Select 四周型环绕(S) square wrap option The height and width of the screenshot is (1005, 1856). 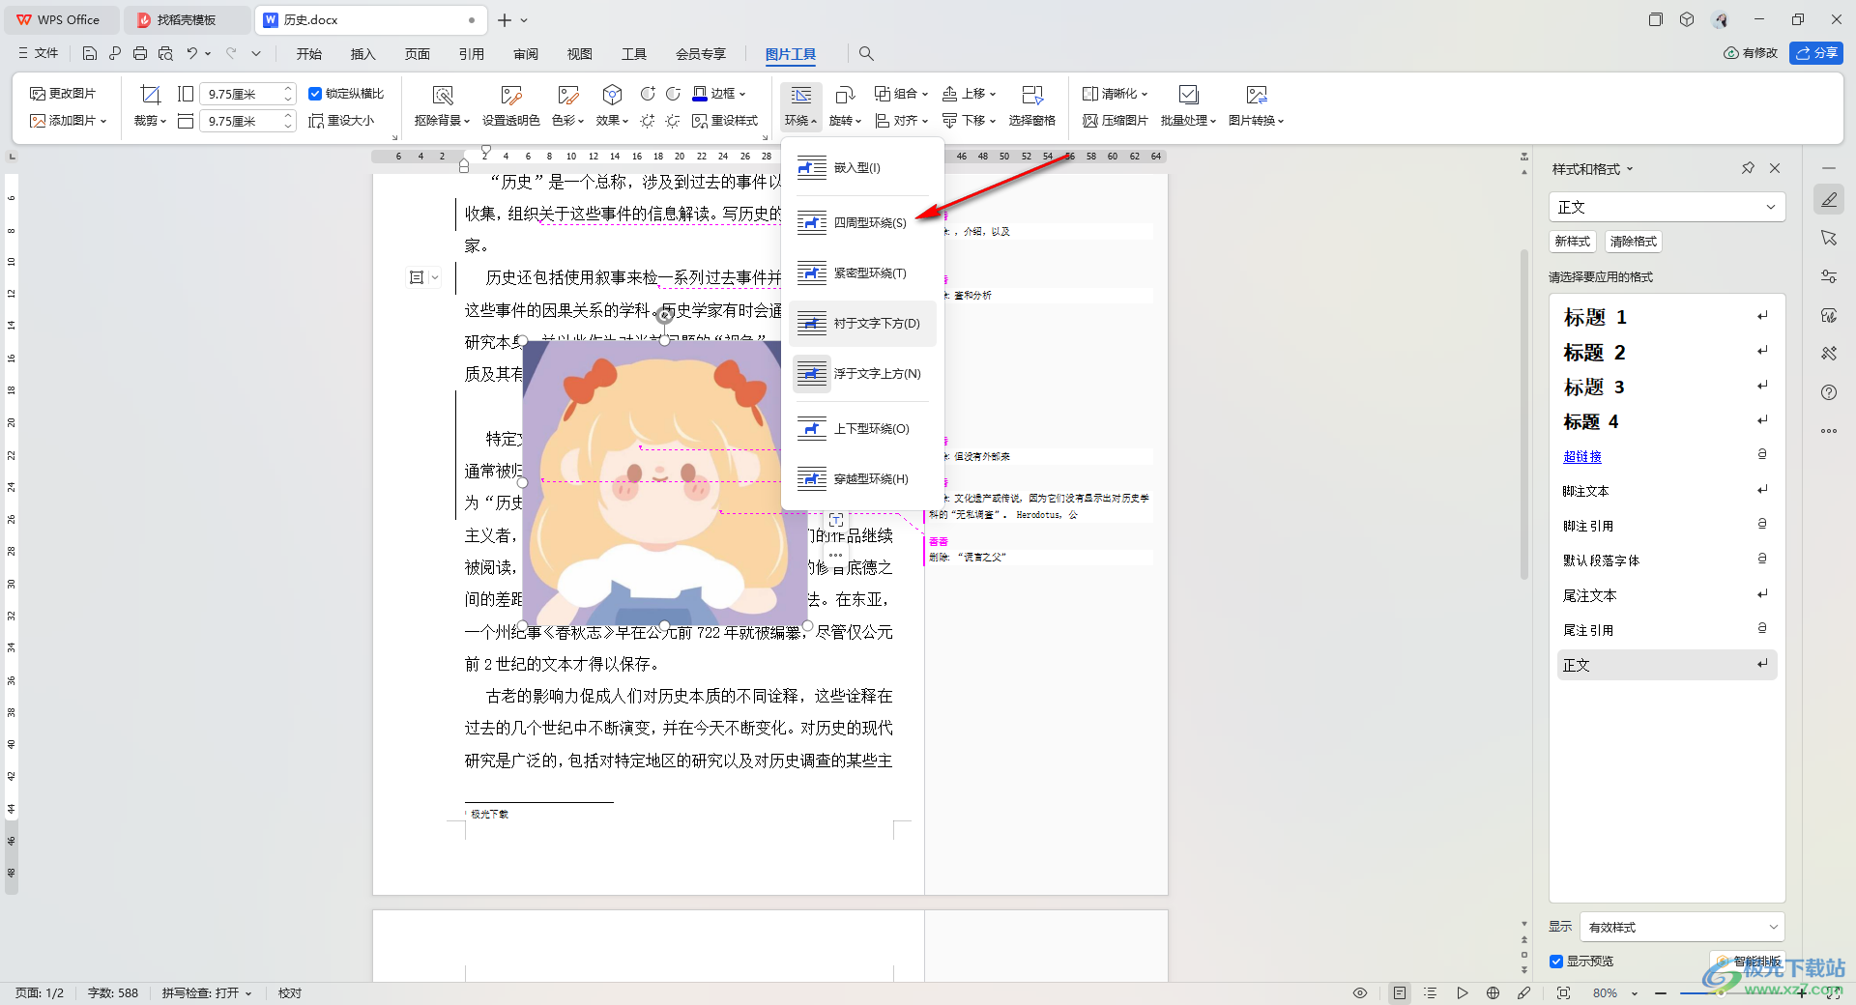coord(862,223)
